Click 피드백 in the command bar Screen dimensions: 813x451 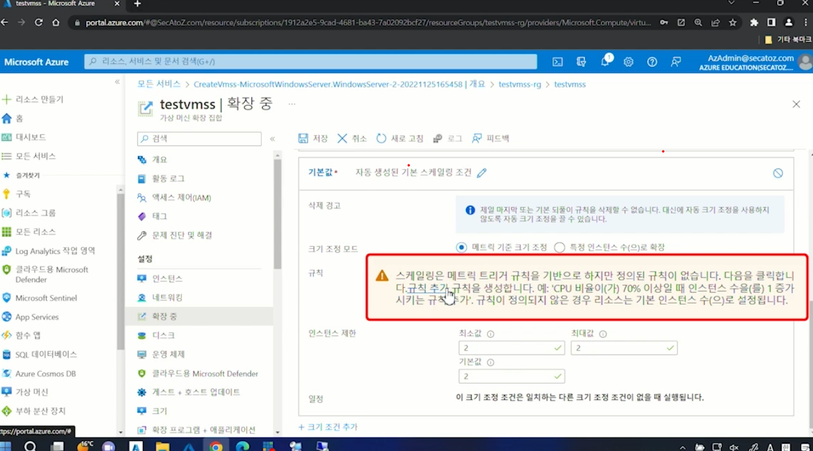pos(491,139)
